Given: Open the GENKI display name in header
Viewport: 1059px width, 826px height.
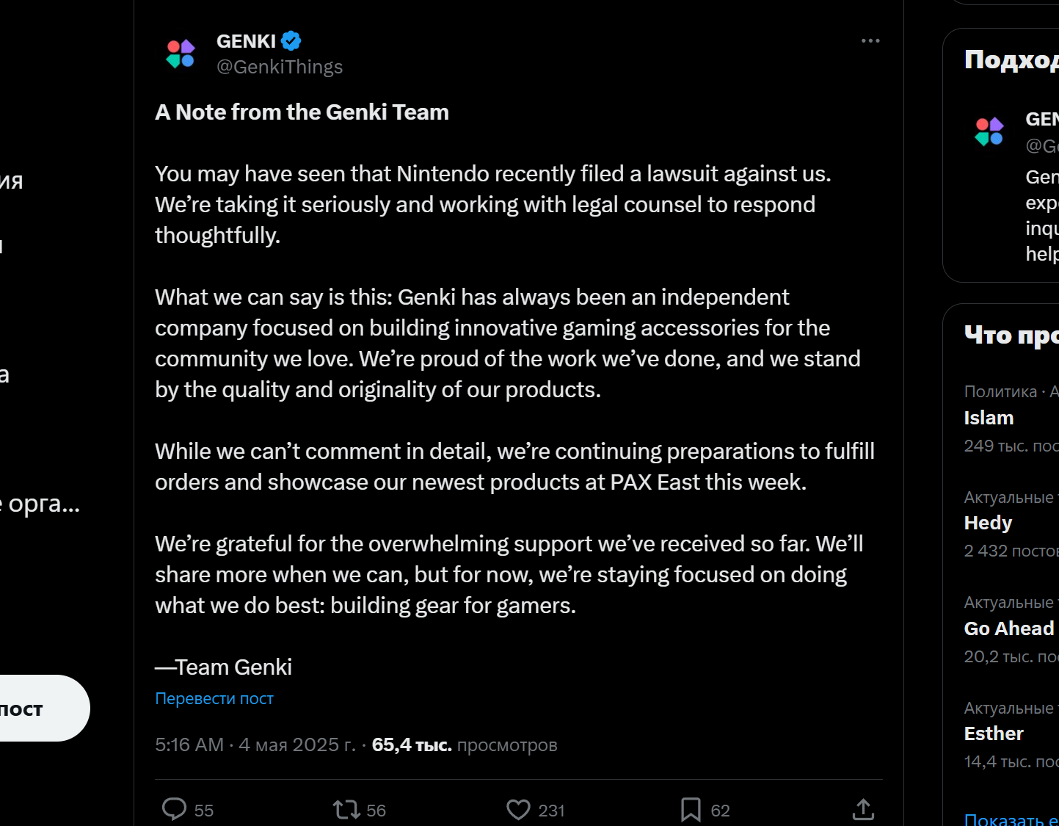Looking at the screenshot, I should 246,41.
